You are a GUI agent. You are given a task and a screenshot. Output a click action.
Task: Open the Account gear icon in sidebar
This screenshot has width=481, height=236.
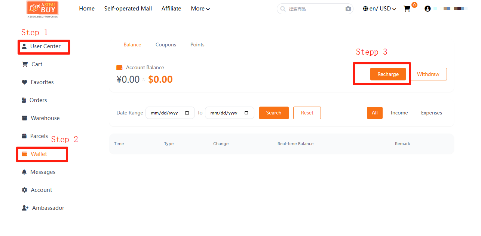point(25,190)
